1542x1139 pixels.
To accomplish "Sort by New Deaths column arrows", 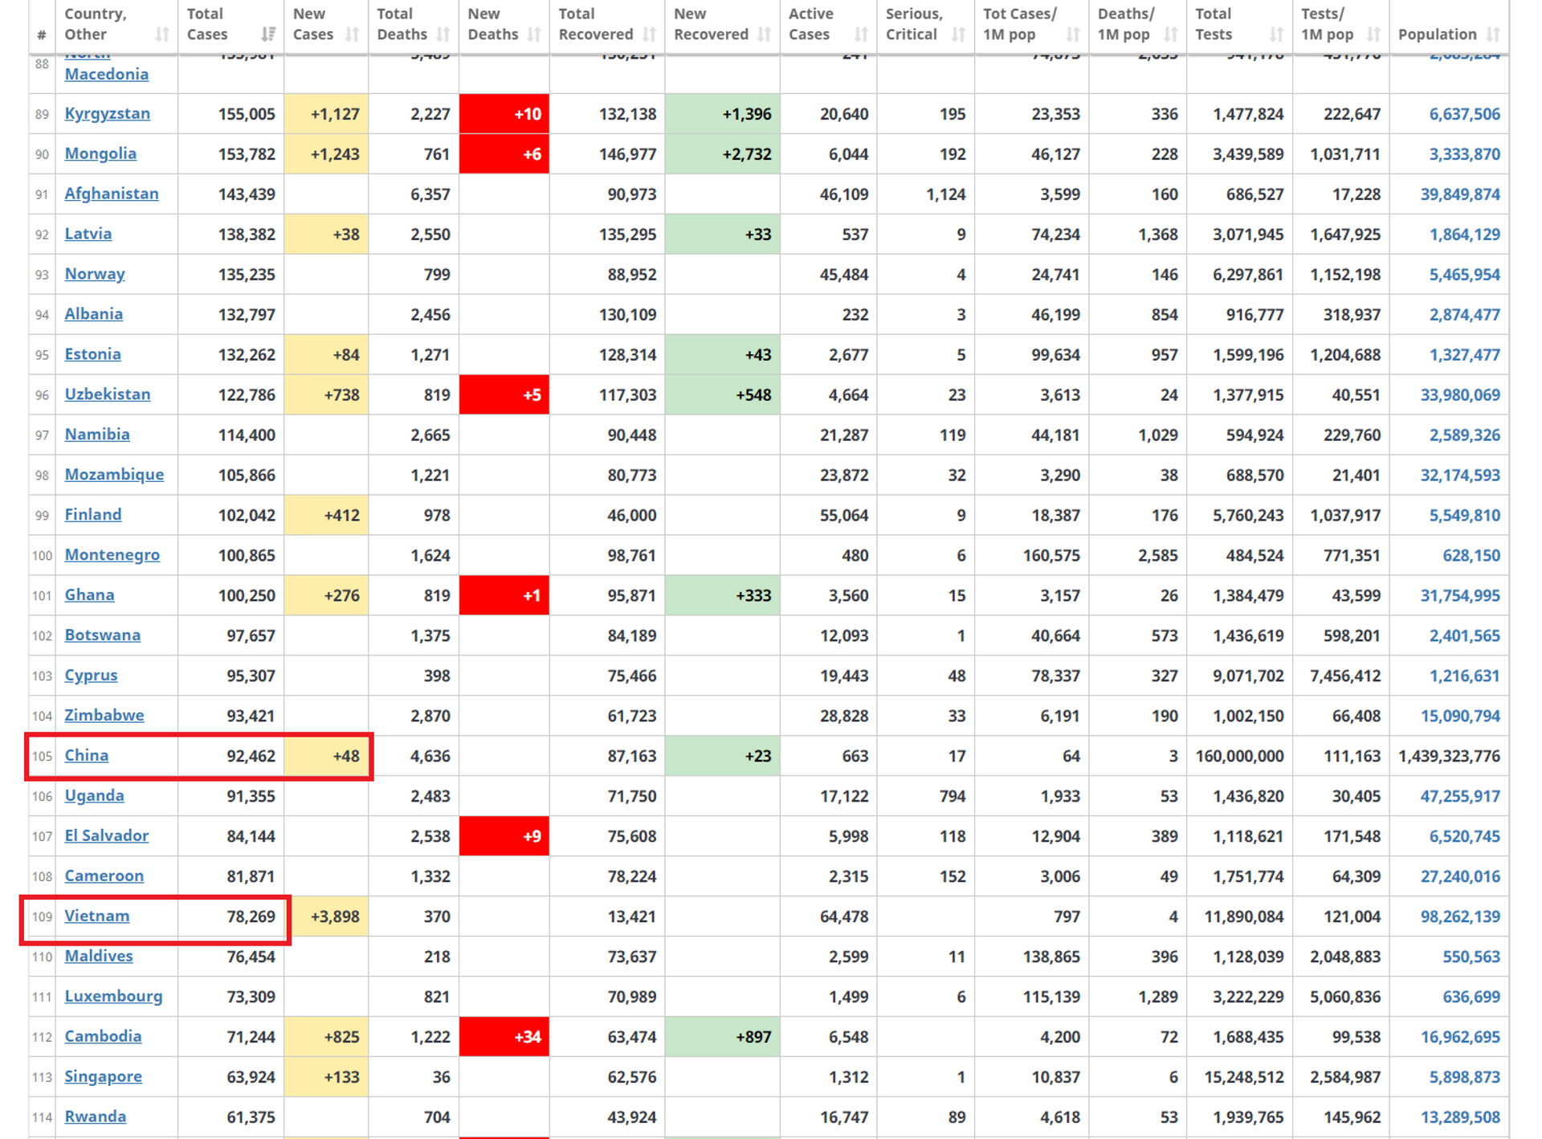I will (x=534, y=35).
